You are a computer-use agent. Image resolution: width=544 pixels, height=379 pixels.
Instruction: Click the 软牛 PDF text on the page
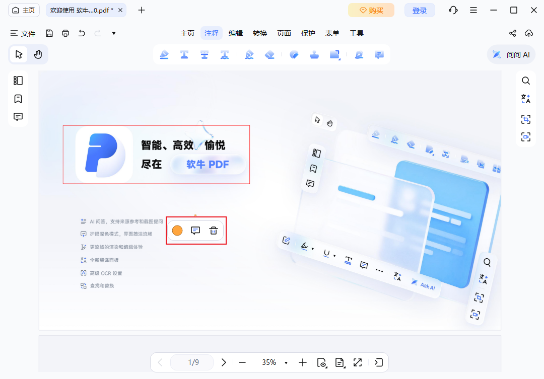208,164
